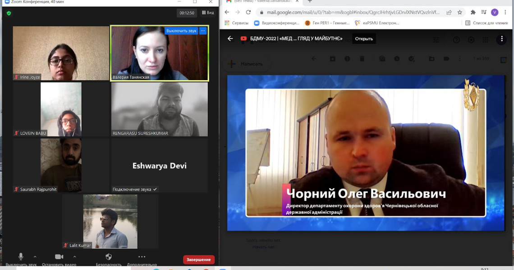Close video preview with back arrow
The image size is (514, 270).
230,39
